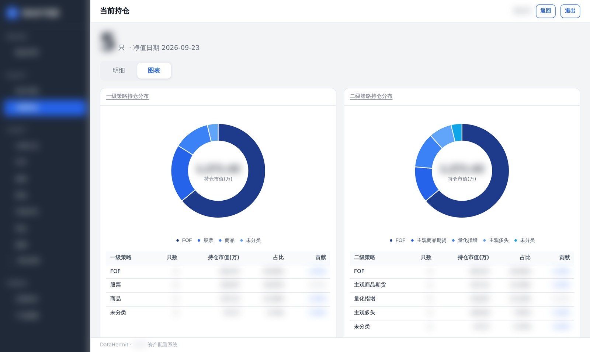This screenshot has height=352, width=590.
Task: Select 主观商品期货 table row
Action: [x=462, y=285]
